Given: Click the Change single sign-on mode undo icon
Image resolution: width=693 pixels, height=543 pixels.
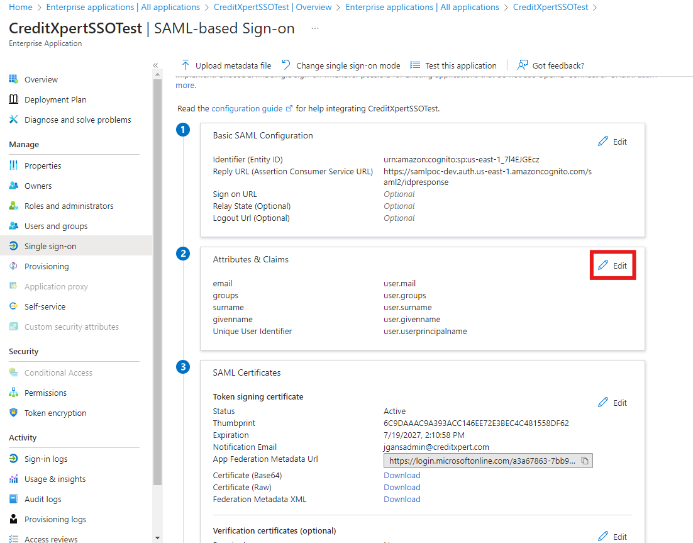Looking at the screenshot, I should pos(286,65).
